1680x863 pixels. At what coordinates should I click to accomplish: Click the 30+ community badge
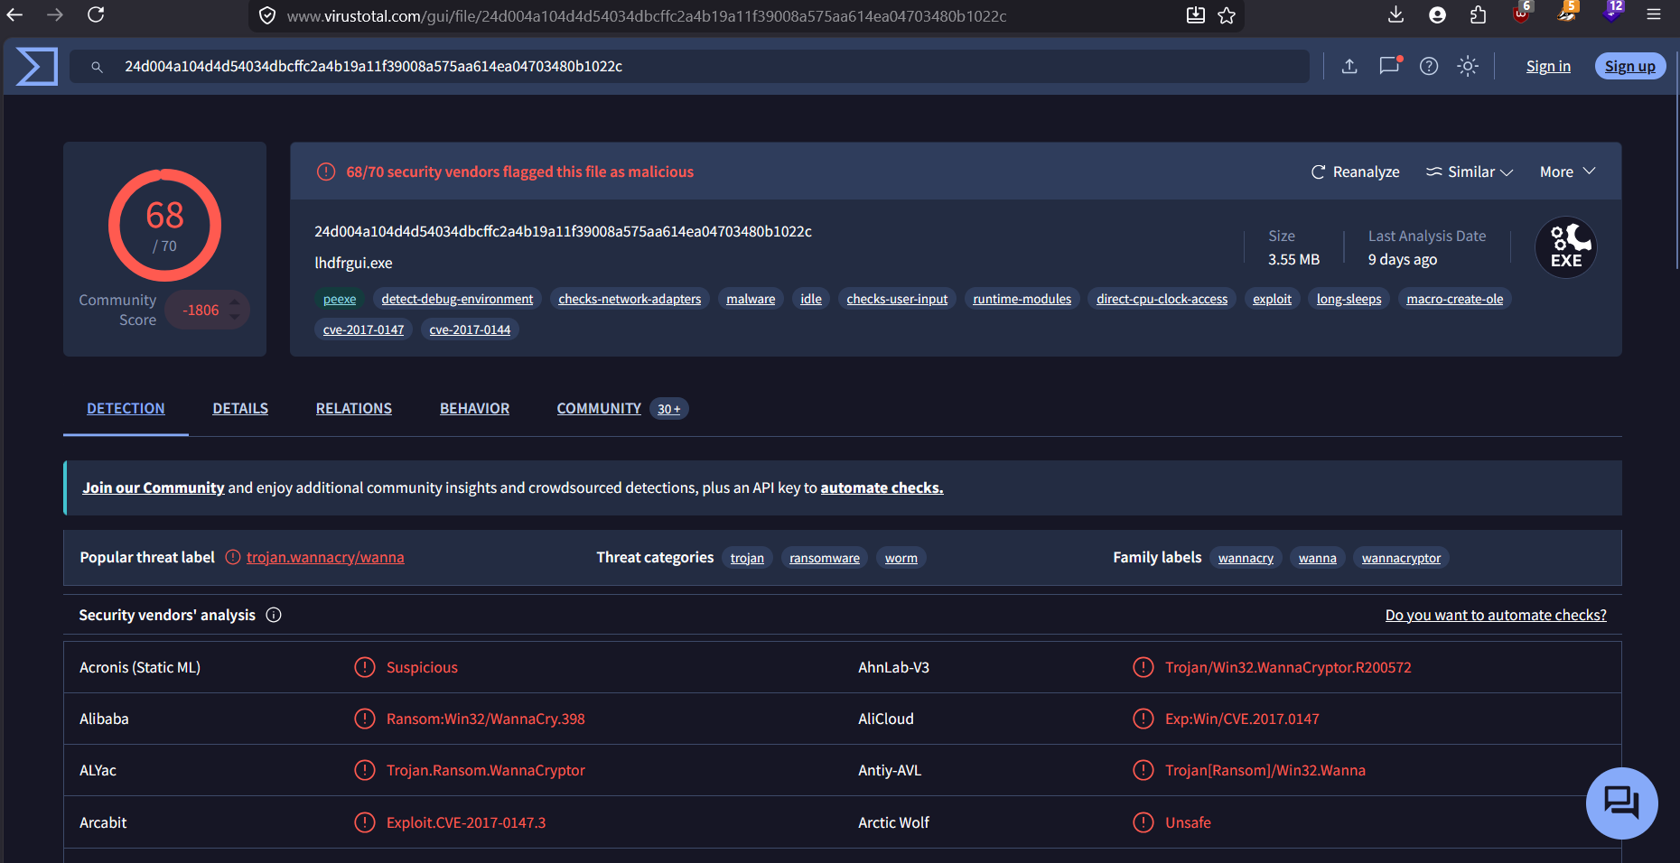pyautogui.click(x=668, y=409)
